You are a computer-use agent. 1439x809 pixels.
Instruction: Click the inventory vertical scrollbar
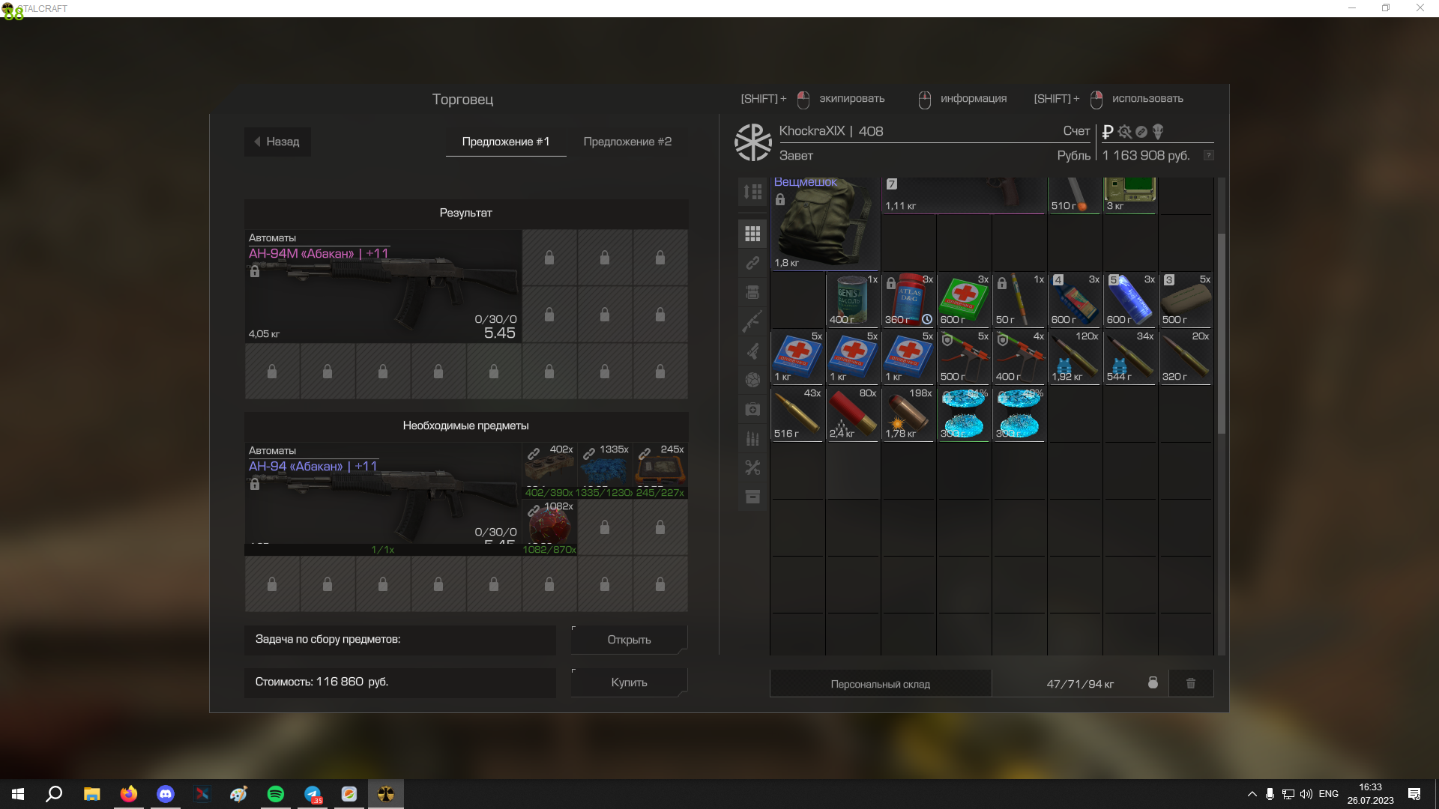tap(1221, 333)
